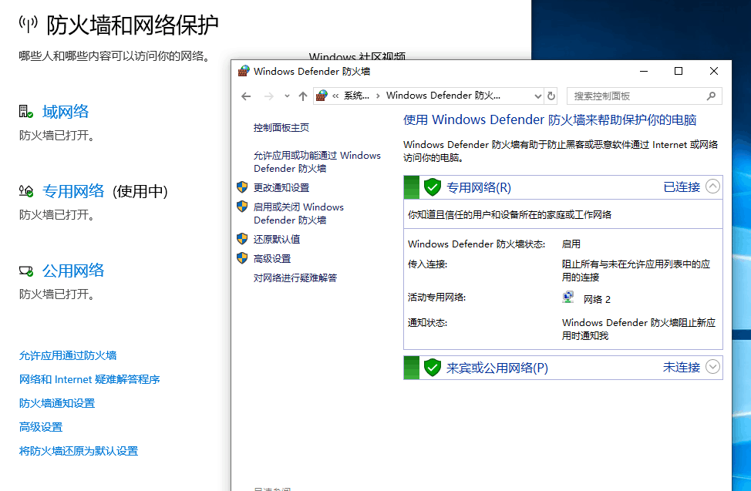
Task: Open 将防火墙还原为默认设置 link
Action: (x=79, y=451)
